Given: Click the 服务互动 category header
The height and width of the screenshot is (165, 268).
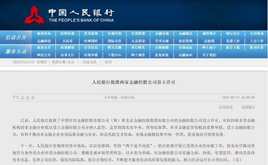Looking at the screenshot, I should pos(16,51).
